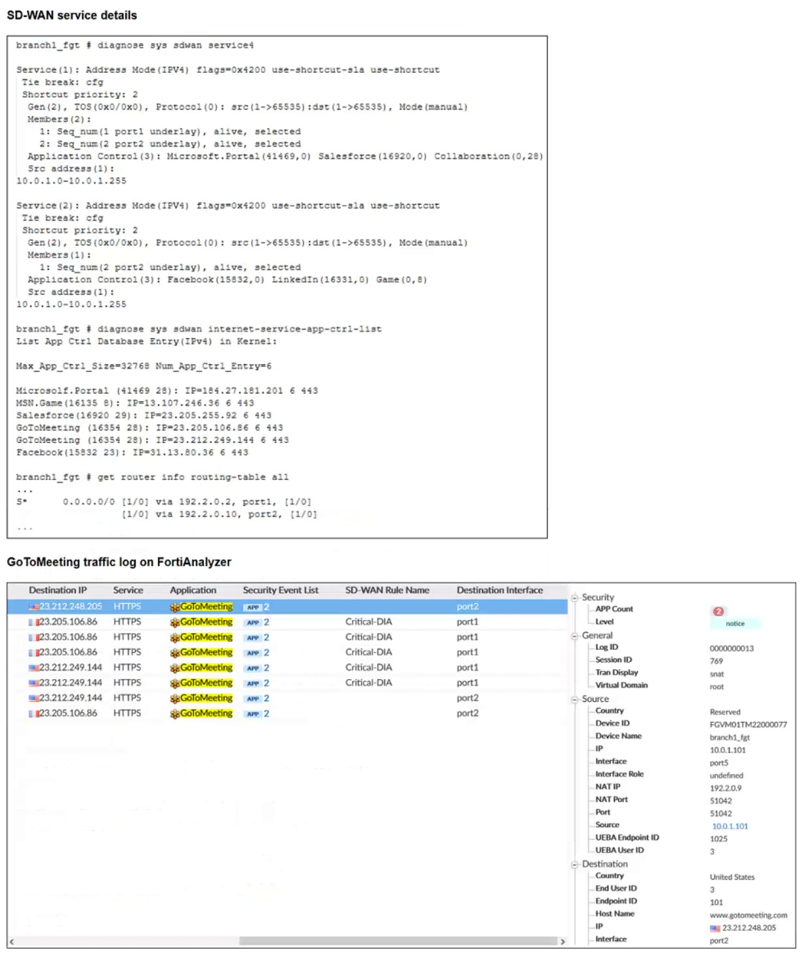The width and height of the screenshot is (801, 953).
Task: Select the 23.205.106.86 row with port2 interface
Action: point(287,713)
